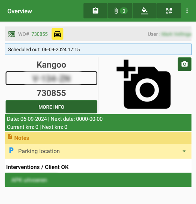The image size is (196, 204).
Task: Open attachments paperclip button
Action: click(x=120, y=11)
